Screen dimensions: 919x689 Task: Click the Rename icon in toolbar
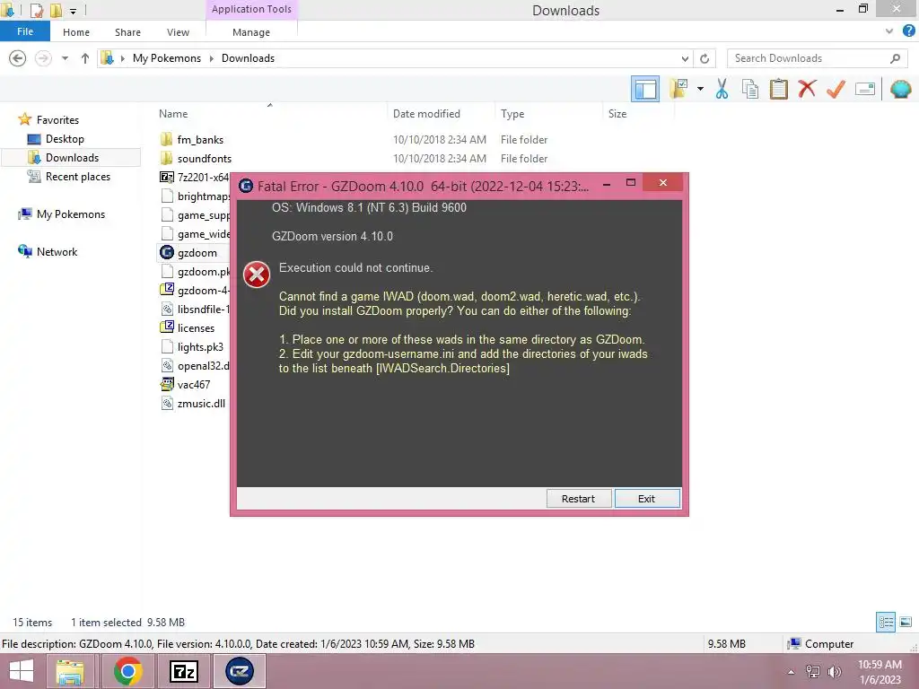click(x=865, y=89)
